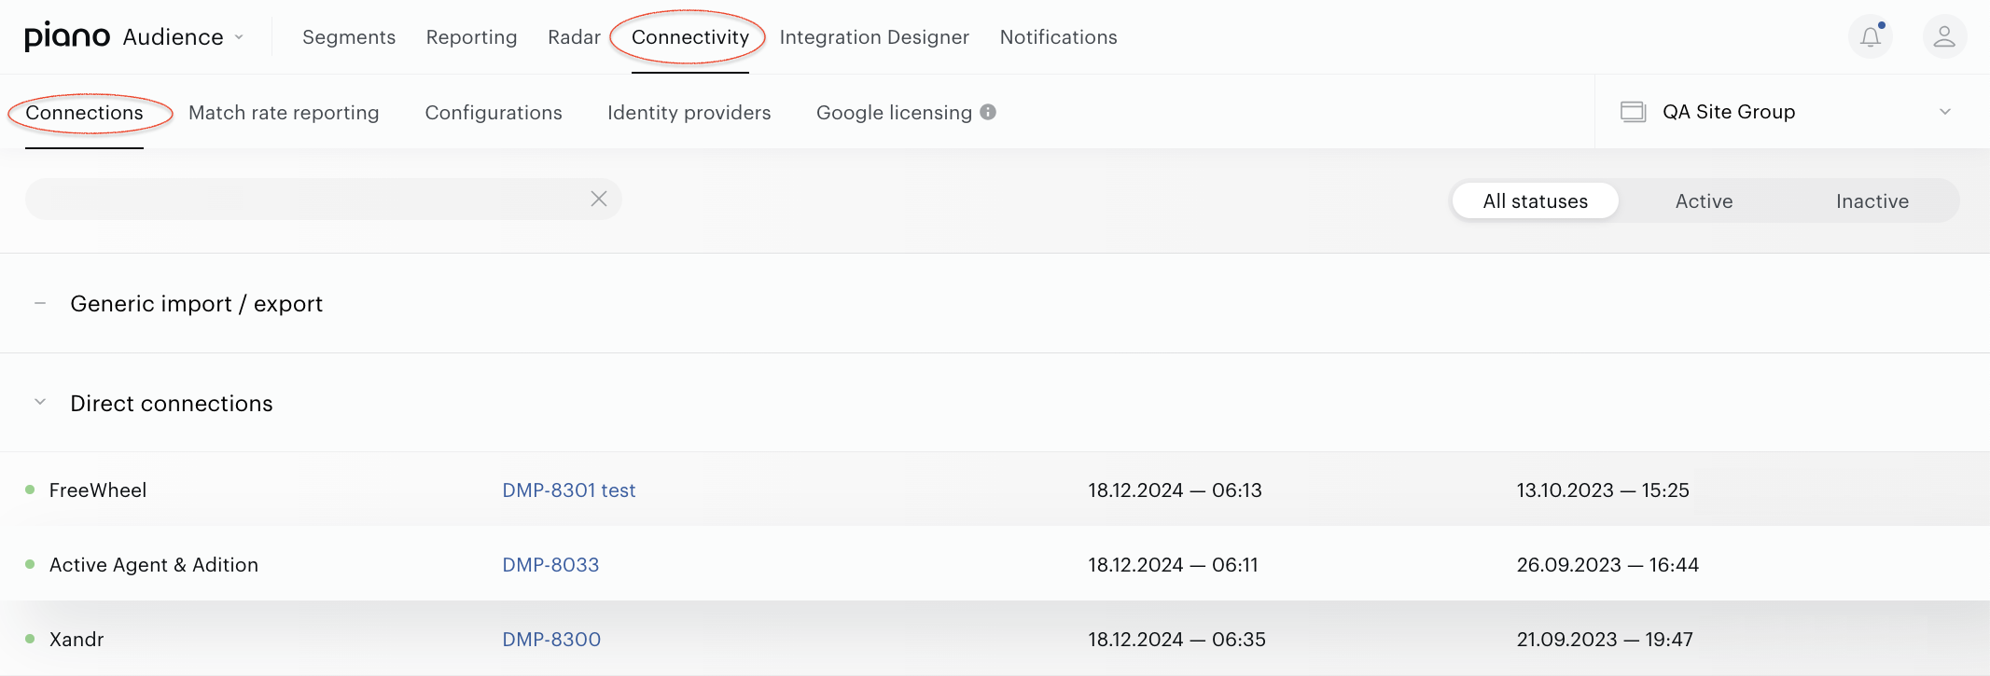This screenshot has height=676, width=1990.
Task: Click the green status dot beside FreeWheel
Action: tap(30, 490)
